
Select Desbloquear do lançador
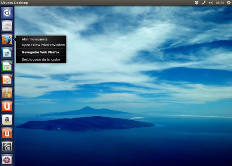[x=41, y=59]
